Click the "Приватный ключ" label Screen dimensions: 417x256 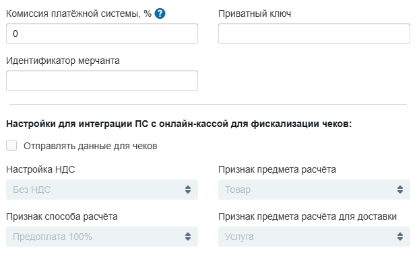coord(255,13)
